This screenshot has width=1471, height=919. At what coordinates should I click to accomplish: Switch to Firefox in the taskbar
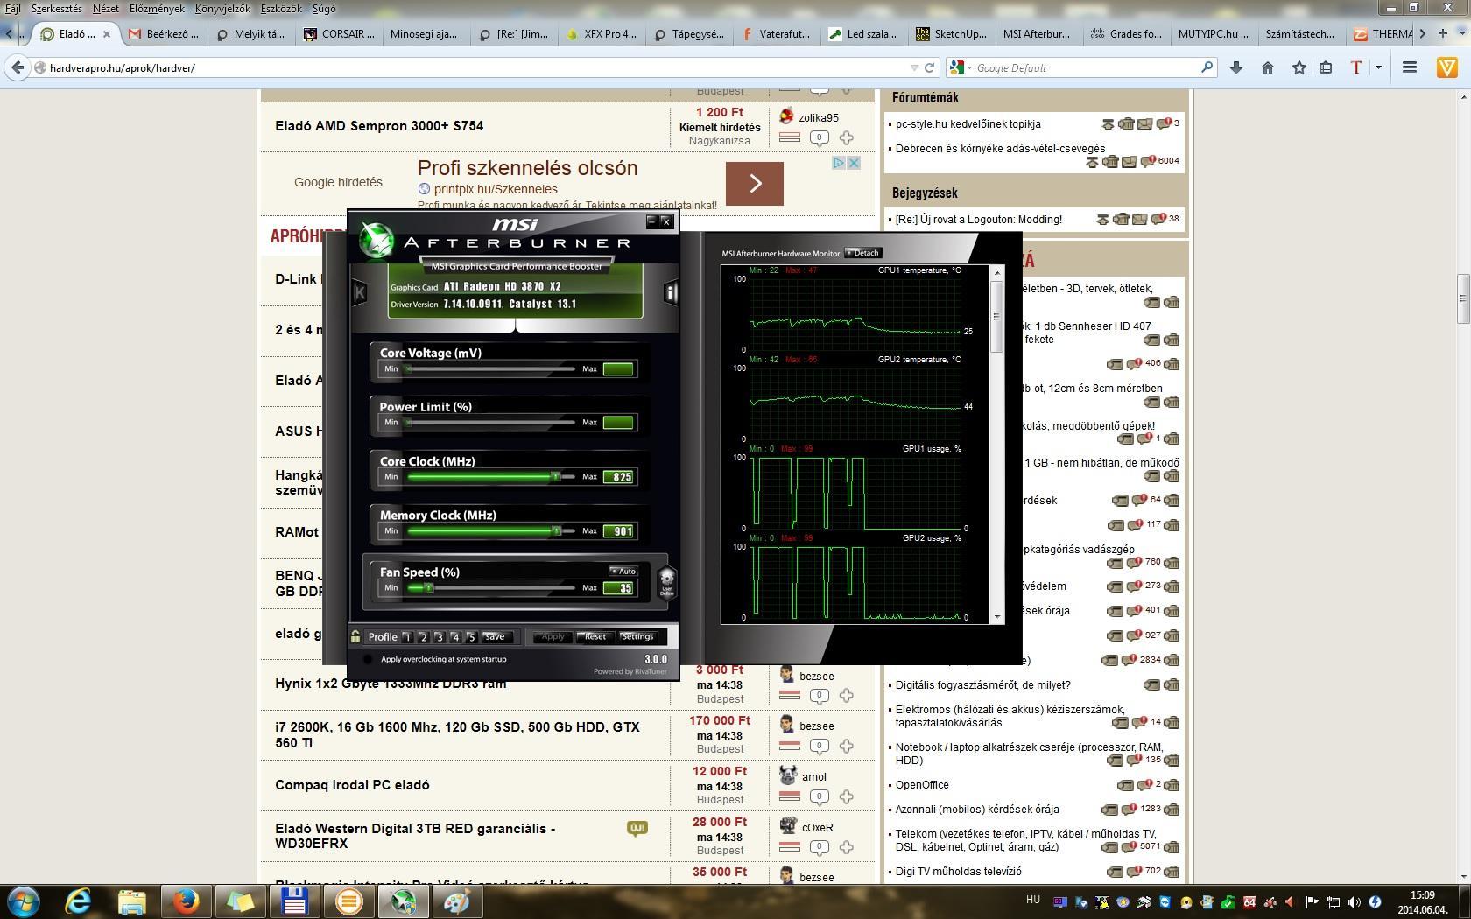tap(186, 901)
